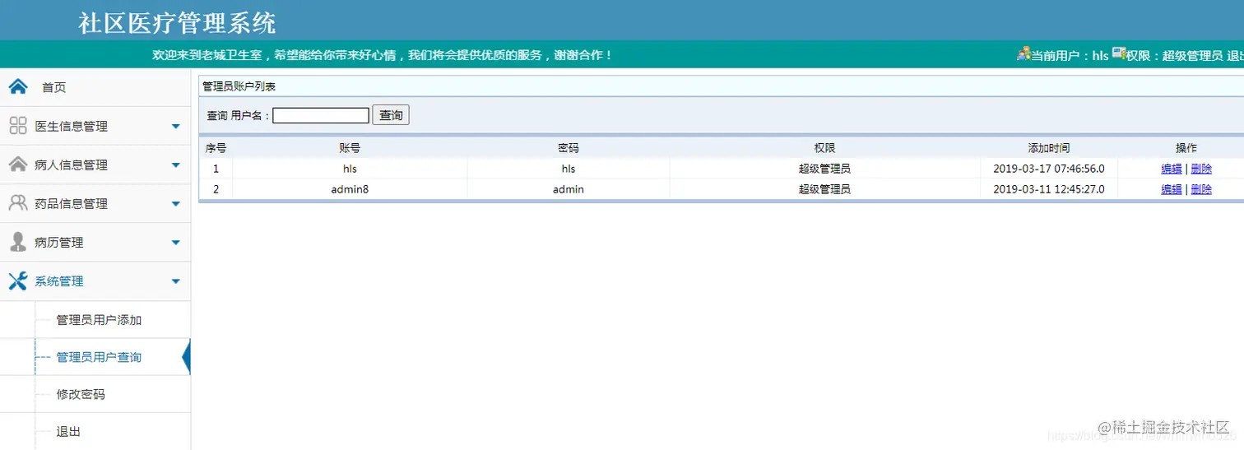Click account cell admin8
Image resolution: width=1244 pixels, height=450 pixels.
tap(350, 189)
